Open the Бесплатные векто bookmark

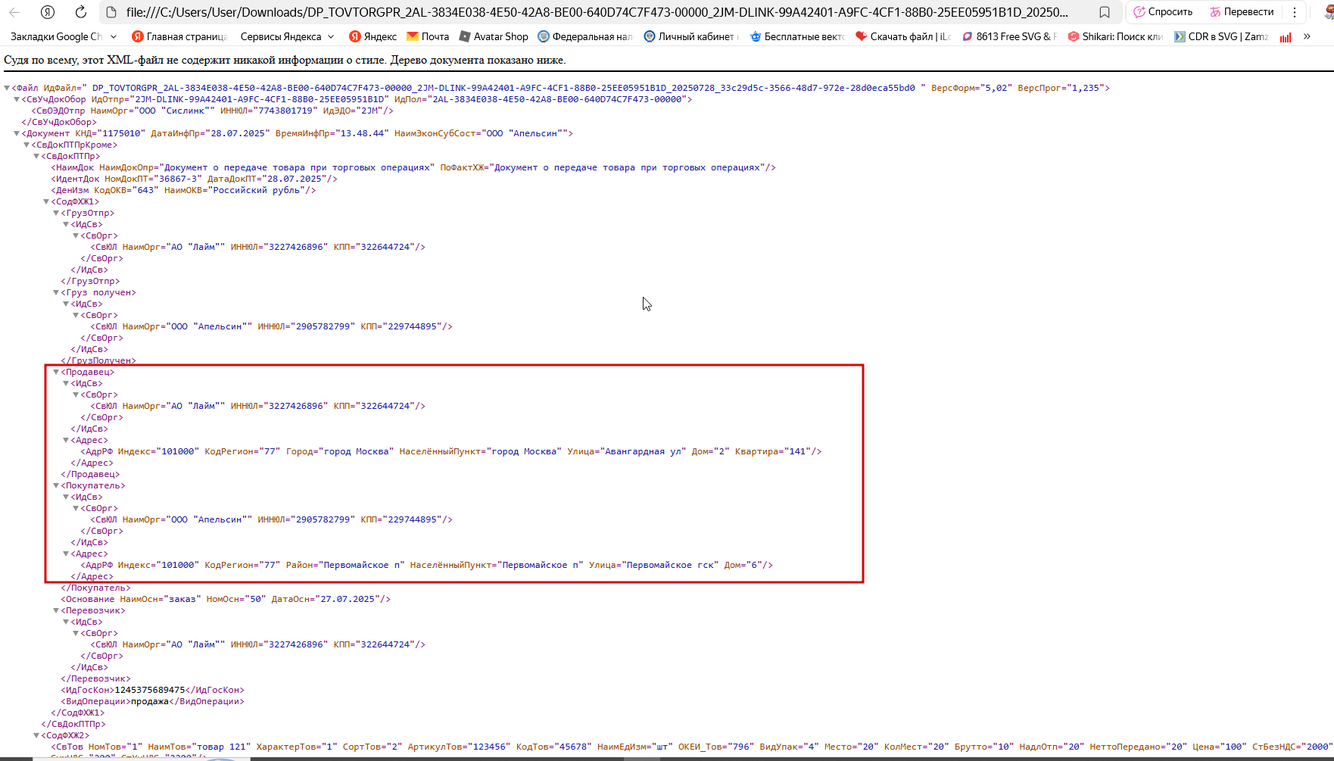[797, 36]
